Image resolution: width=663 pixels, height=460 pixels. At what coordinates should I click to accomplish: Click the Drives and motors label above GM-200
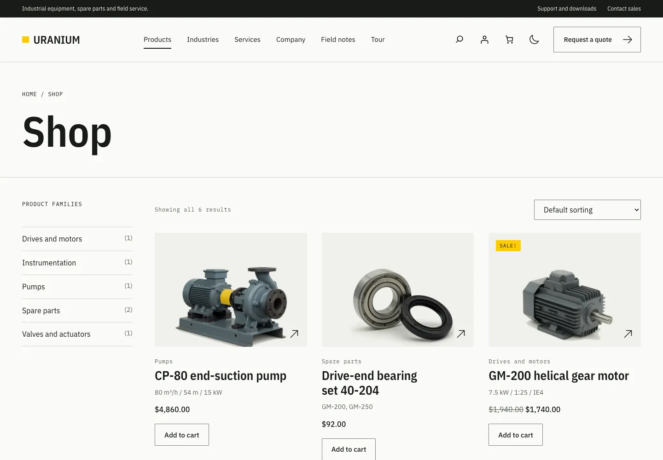[519, 362]
